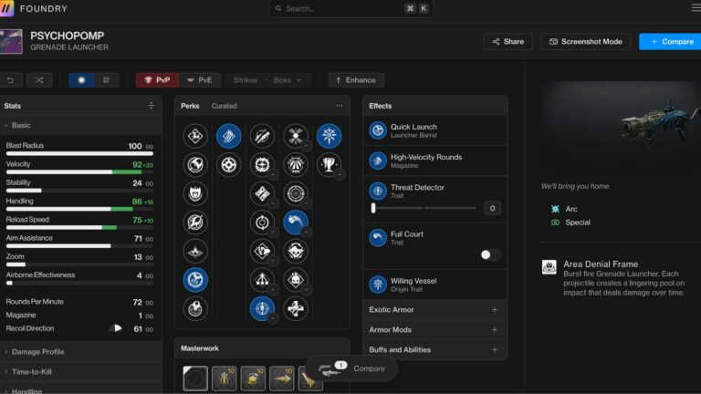Click the Willing Vessel origin trait icon
The image size is (701, 394).
coord(378,285)
